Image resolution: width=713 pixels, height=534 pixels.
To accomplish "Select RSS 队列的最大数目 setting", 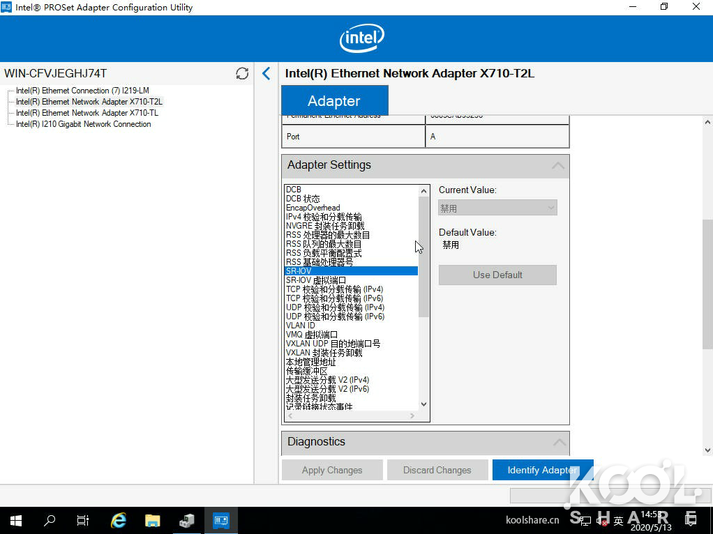I will (x=324, y=244).
